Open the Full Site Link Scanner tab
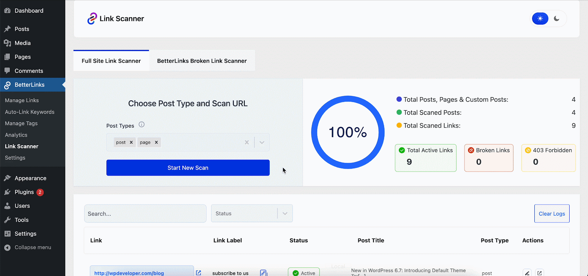 (x=111, y=61)
